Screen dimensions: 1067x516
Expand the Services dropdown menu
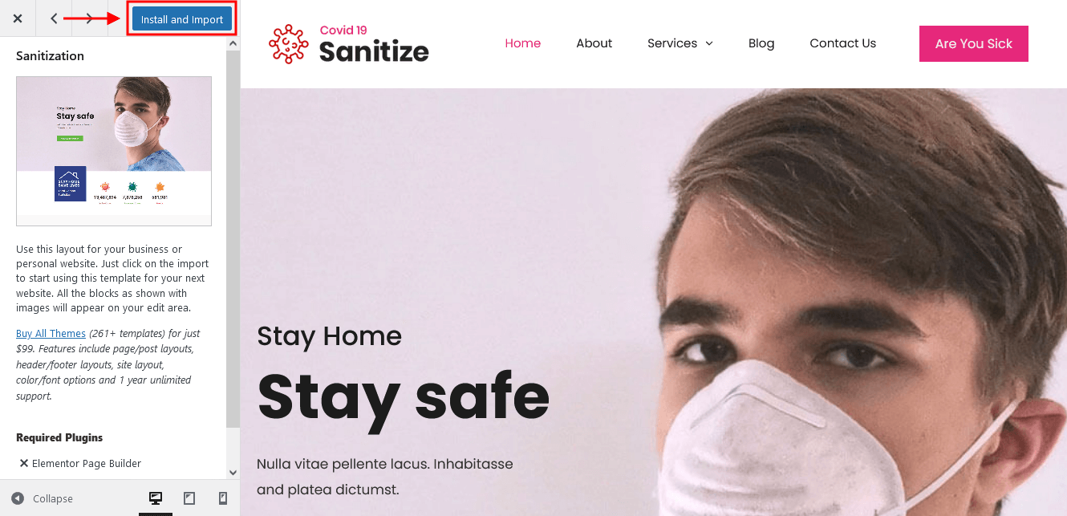680,43
